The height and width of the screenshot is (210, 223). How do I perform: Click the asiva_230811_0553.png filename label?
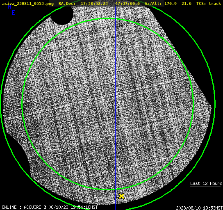pyautogui.click(x=28, y=3)
